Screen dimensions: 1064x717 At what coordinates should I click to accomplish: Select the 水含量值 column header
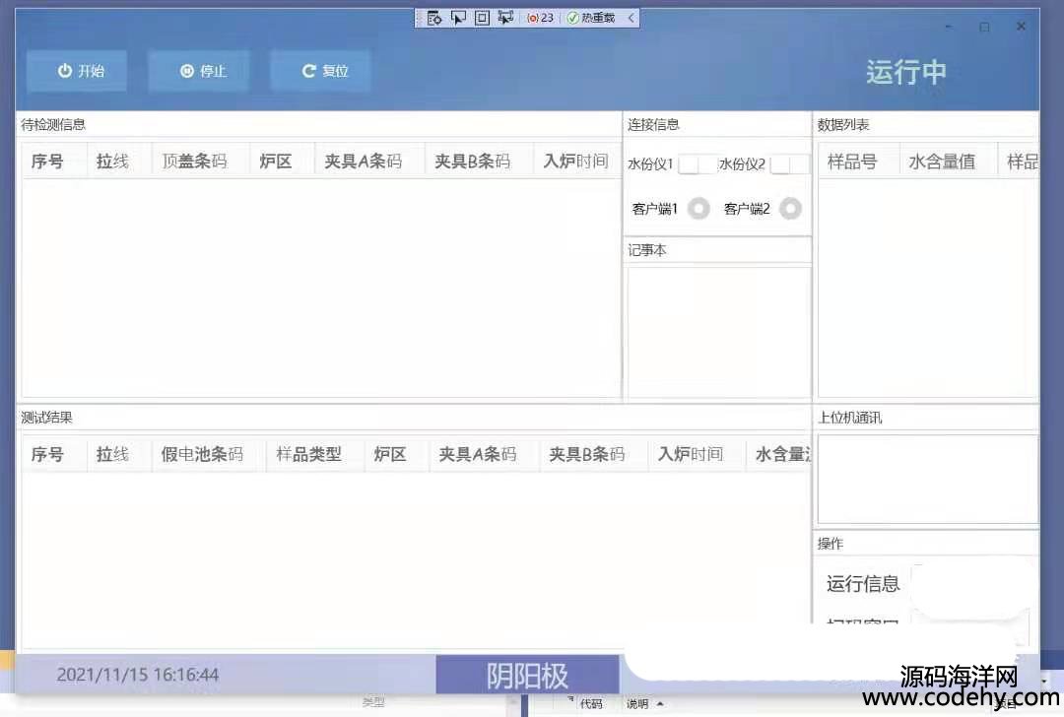pos(941,162)
